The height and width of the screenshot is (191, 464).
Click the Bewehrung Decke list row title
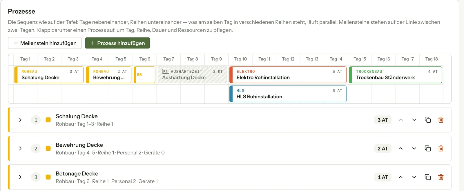[79, 145]
